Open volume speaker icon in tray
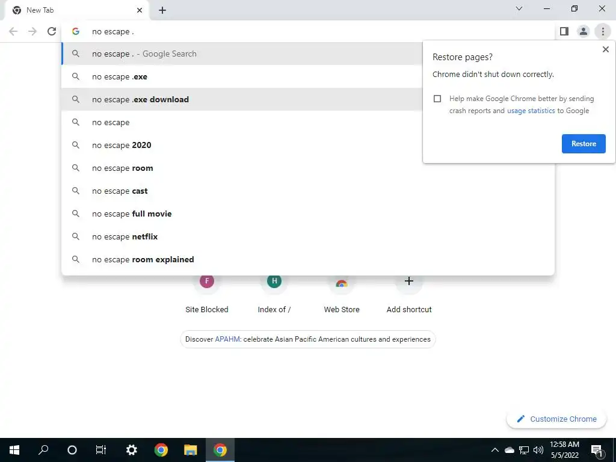Image resolution: width=616 pixels, height=462 pixels. point(538,450)
